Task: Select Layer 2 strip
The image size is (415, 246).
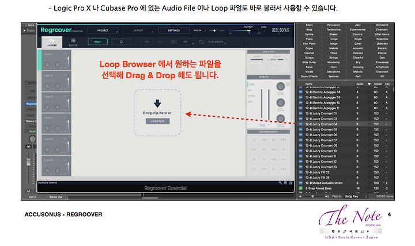Action: tap(56, 81)
